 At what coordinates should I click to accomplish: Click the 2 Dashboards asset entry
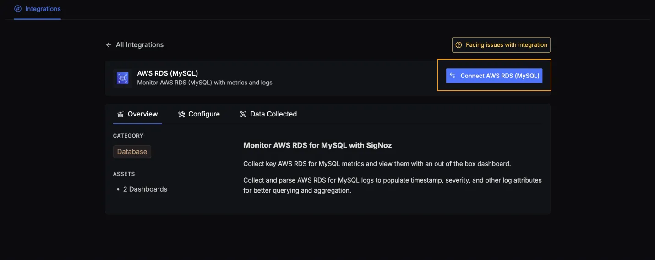coord(145,189)
